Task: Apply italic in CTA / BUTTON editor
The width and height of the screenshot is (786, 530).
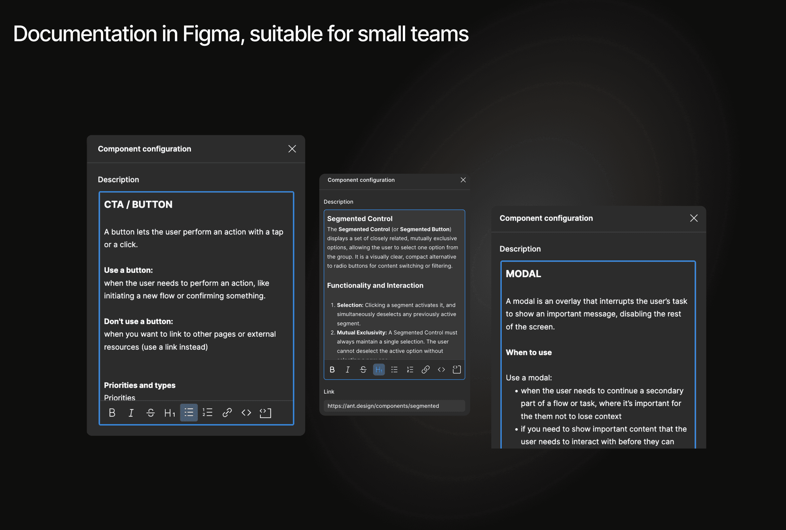Action: 131,413
